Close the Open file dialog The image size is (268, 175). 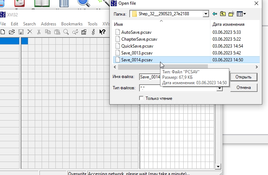pyautogui.click(x=256, y=3)
